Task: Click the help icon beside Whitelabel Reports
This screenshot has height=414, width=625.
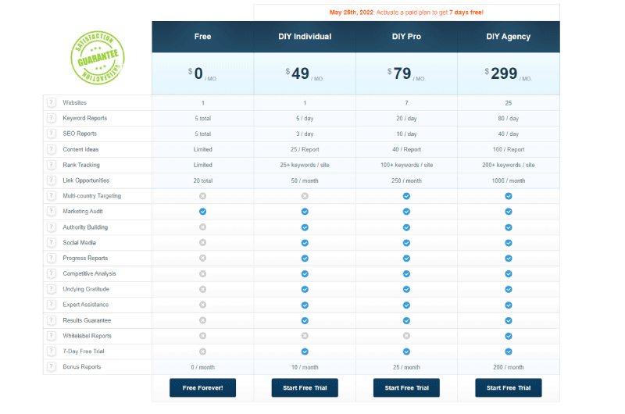Action: pyautogui.click(x=51, y=336)
